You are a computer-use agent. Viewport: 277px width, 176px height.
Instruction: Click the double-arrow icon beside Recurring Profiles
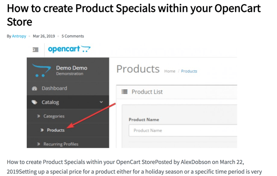point(38,144)
